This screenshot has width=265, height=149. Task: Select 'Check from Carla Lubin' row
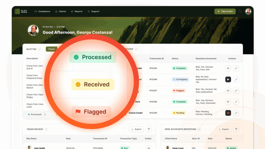click(35, 106)
